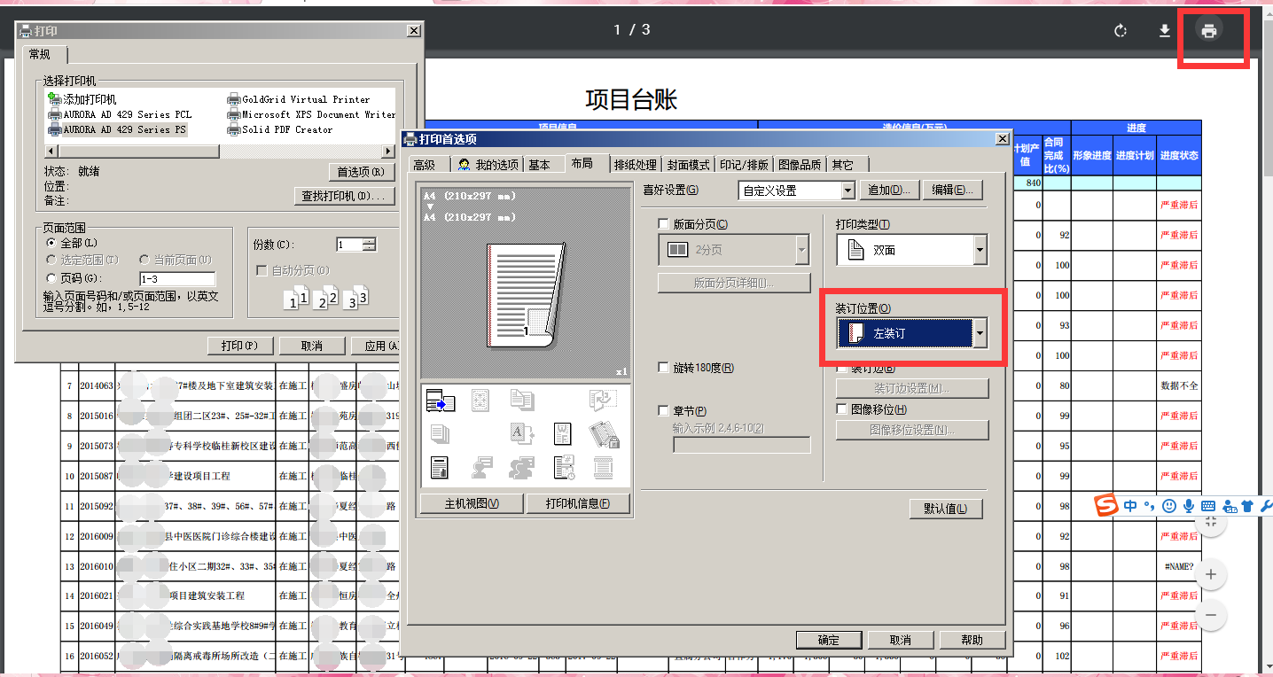Image resolution: width=1273 pixels, height=677 pixels.
Task: Click the document-with-chart icon in the settings grid
Action: click(439, 466)
